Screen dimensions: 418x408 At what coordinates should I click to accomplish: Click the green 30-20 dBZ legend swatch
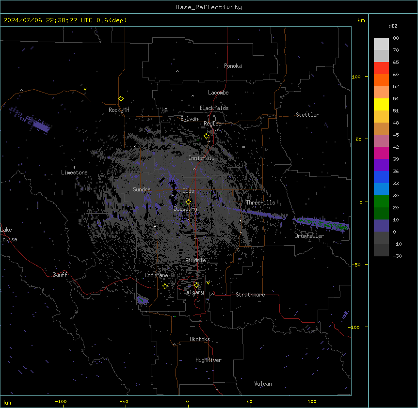point(381,202)
